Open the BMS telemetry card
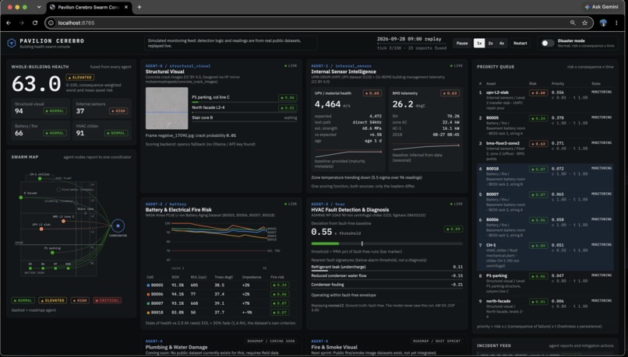 pos(425,129)
